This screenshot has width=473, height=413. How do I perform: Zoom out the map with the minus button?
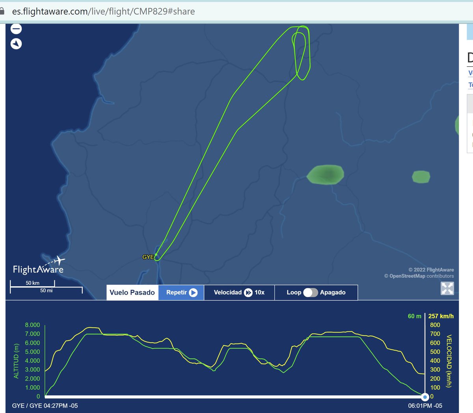click(x=16, y=29)
